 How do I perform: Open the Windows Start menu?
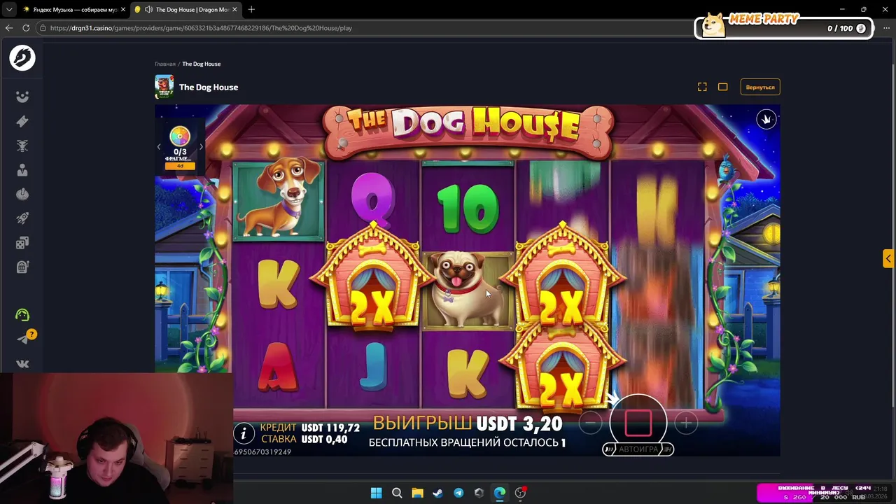(x=376, y=493)
